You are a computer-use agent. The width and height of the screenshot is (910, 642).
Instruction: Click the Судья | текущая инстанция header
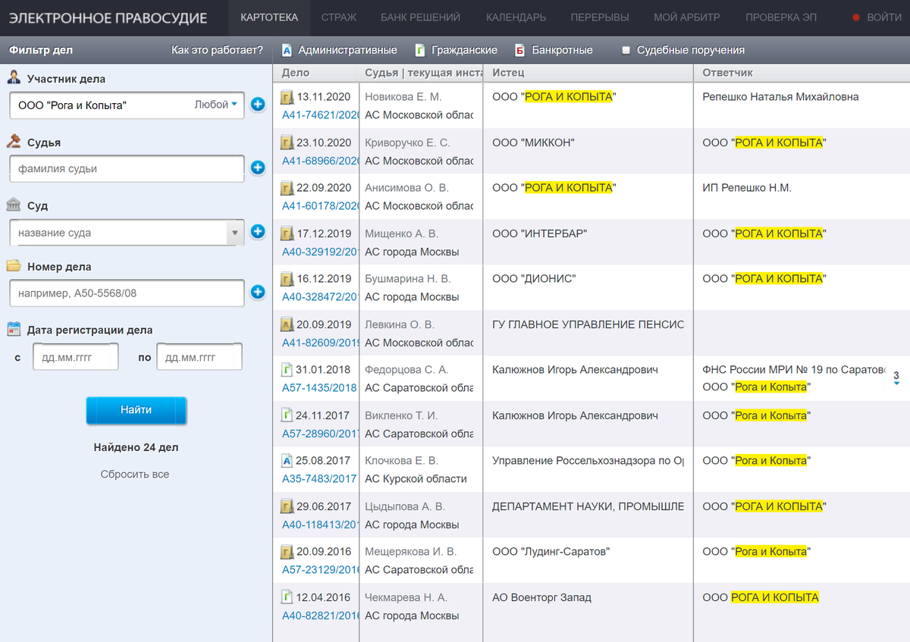click(x=424, y=73)
